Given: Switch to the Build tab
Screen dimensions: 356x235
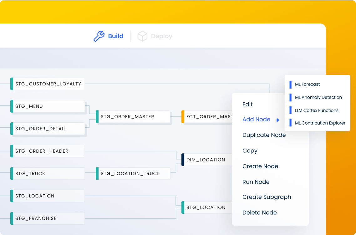Looking at the screenshot, I should [109, 36].
